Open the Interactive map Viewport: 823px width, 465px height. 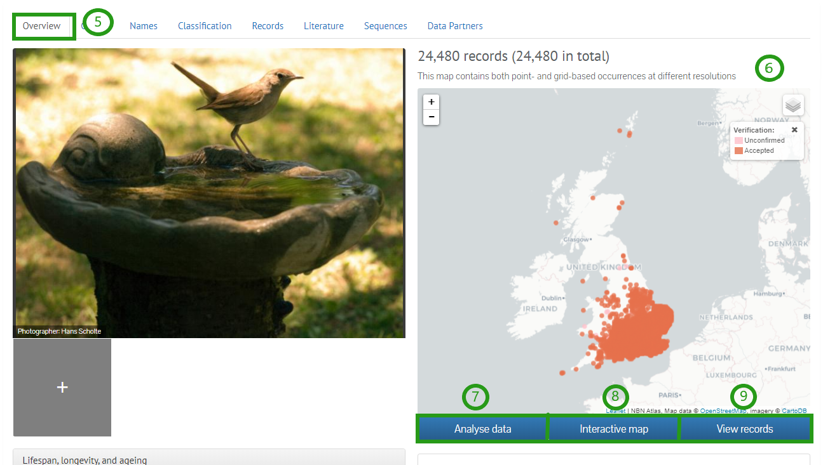(x=614, y=429)
